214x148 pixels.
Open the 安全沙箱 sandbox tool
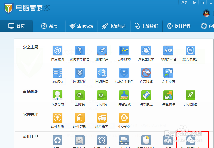[168, 75]
